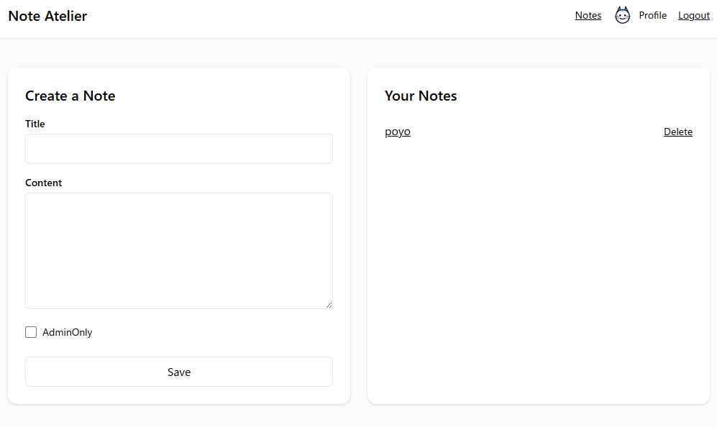
Task: Log out using the Logout link
Action: pyautogui.click(x=693, y=15)
